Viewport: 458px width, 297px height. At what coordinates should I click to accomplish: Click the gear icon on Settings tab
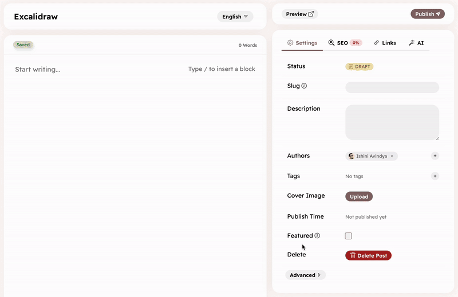[290, 43]
